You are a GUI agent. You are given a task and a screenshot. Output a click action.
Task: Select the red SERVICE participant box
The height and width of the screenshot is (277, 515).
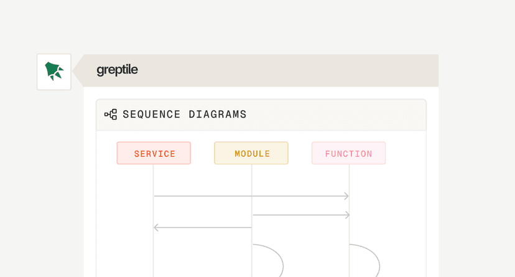tap(154, 153)
